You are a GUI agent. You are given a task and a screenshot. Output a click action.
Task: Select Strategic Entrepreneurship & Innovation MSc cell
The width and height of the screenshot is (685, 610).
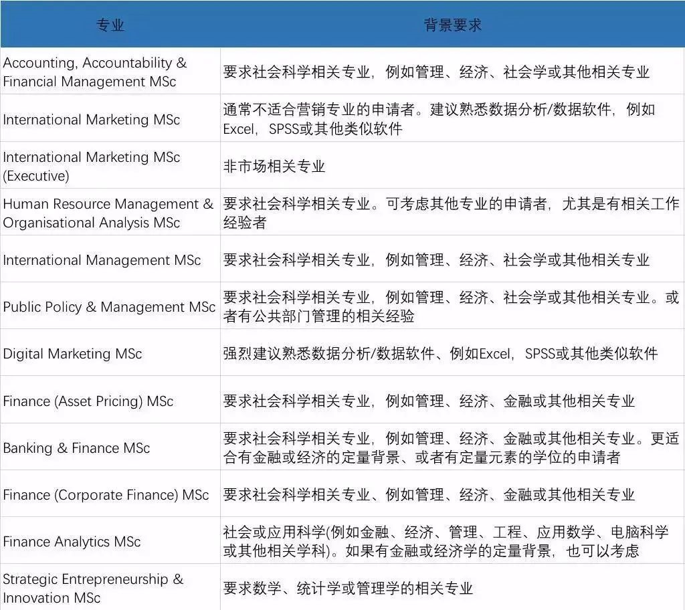pyautogui.click(x=93, y=589)
